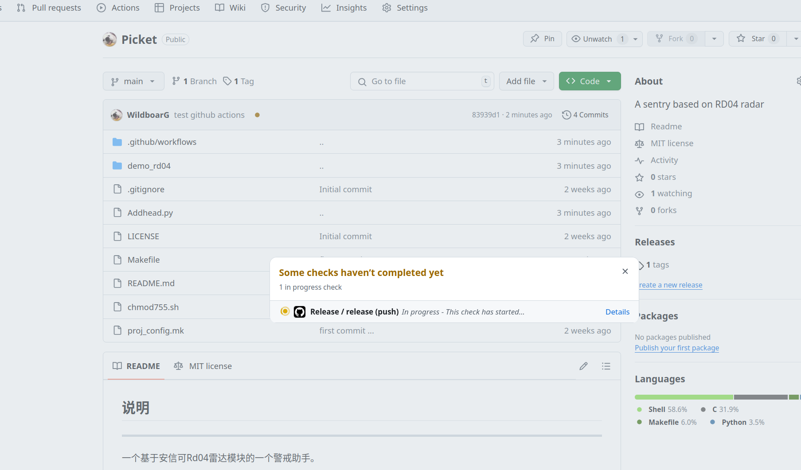
Task: Open the Insights tab
Action: (x=344, y=8)
